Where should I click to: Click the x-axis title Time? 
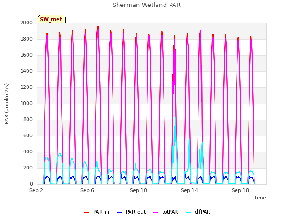[x=260, y=198]
